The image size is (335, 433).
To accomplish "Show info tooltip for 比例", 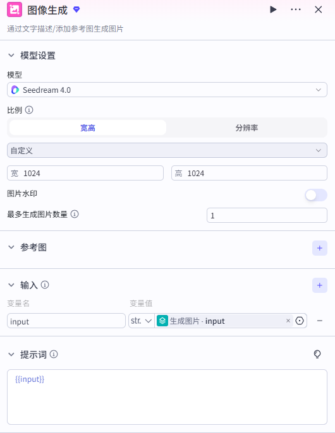I will (x=29, y=110).
